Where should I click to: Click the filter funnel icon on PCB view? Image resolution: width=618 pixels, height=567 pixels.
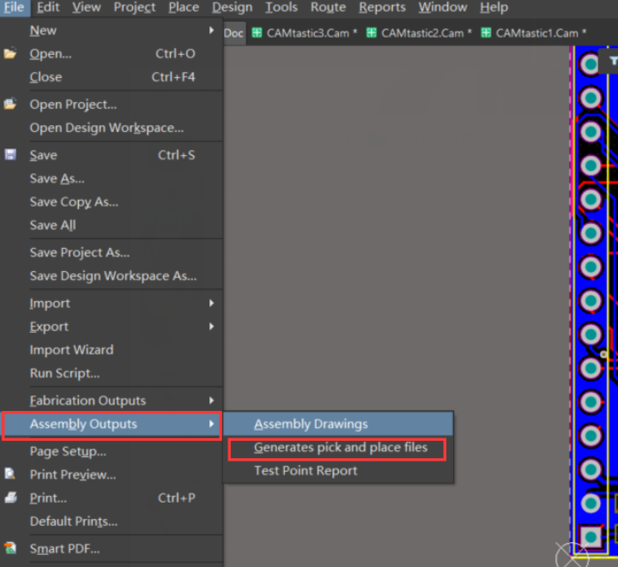(x=613, y=61)
